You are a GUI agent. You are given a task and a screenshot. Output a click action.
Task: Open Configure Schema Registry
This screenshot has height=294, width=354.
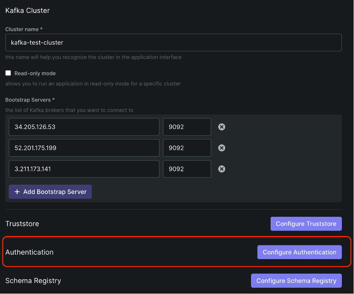[x=296, y=281]
